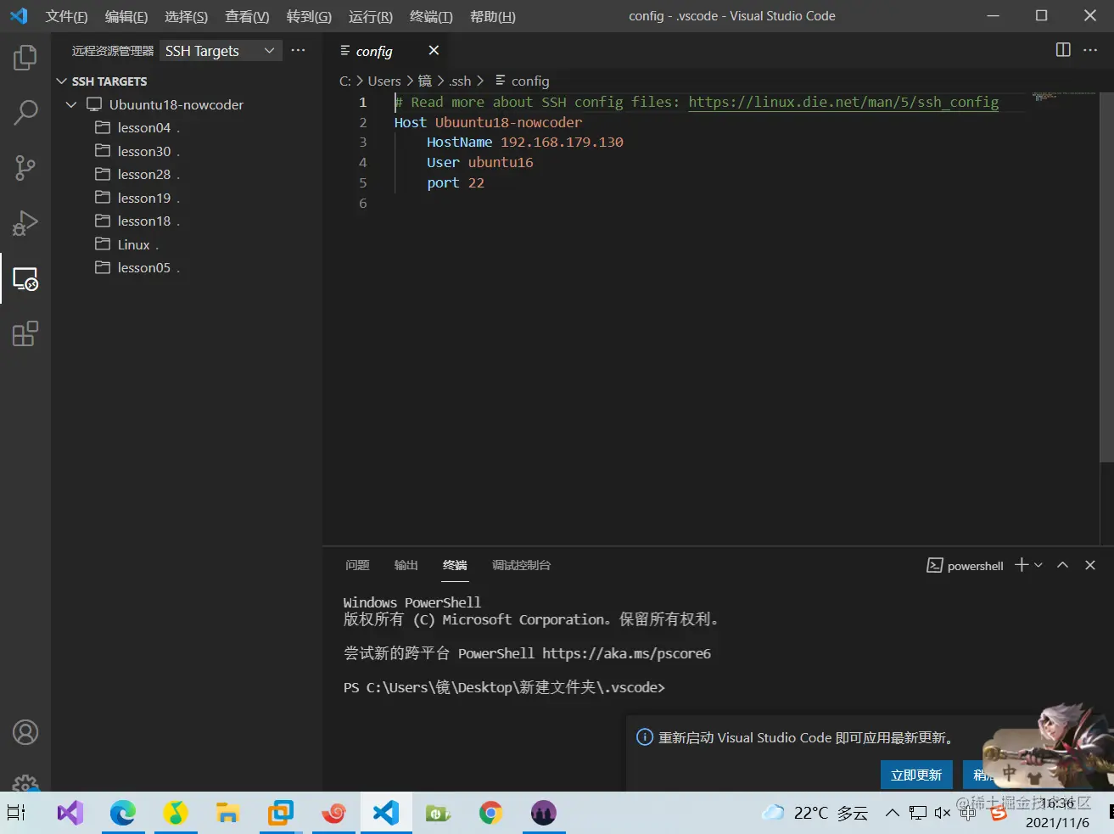Show hidden tray icons chevron

(x=893, y=813)
